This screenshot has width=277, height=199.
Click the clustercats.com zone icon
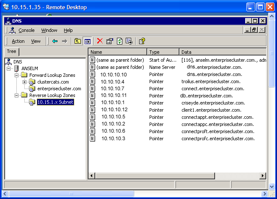(x=32, y=82)
